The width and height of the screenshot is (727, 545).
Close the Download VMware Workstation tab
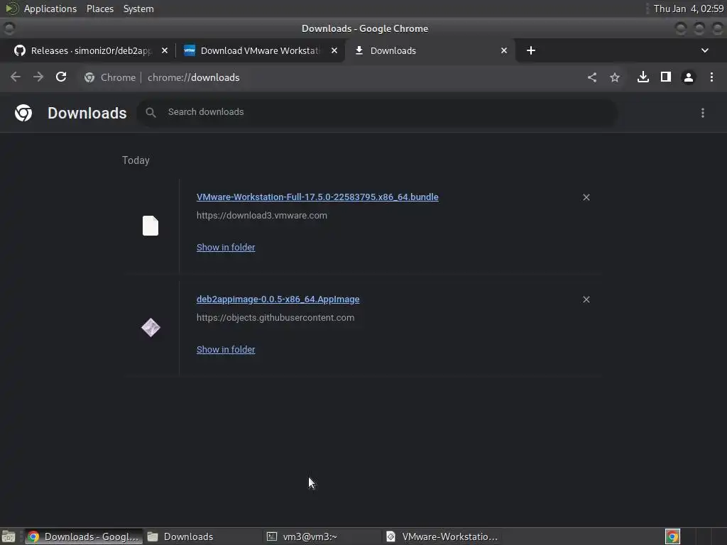(x=334, y=50)
